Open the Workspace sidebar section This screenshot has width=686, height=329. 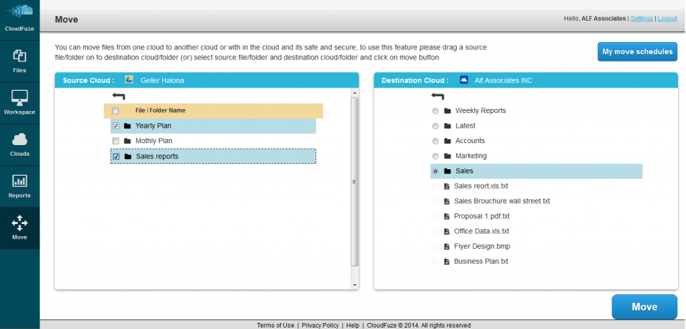click(x=19, y=103)
